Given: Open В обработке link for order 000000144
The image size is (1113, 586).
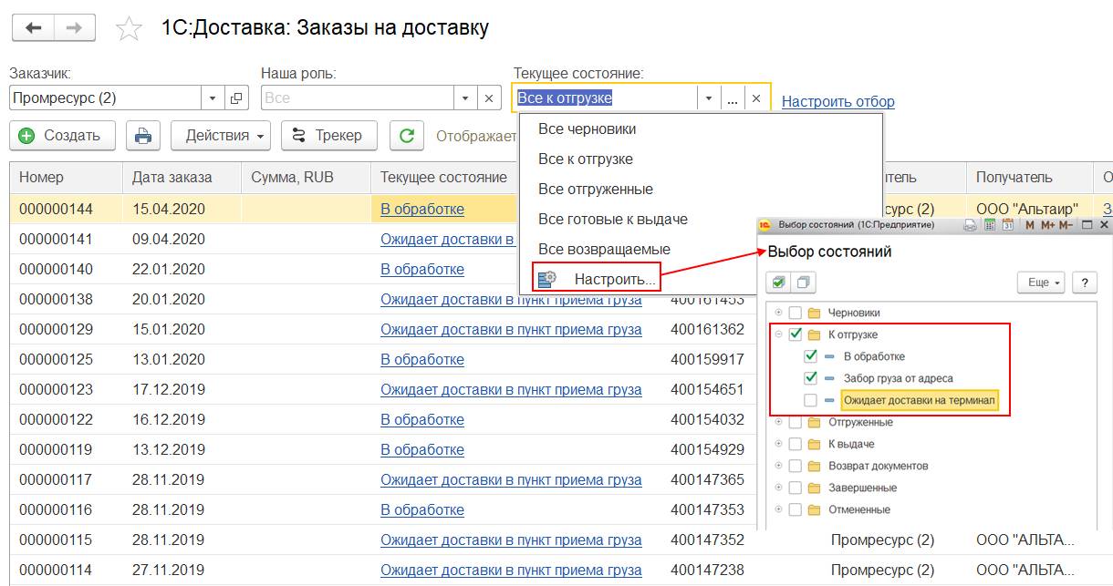Looking at the screenshot, I should point(422,209).
